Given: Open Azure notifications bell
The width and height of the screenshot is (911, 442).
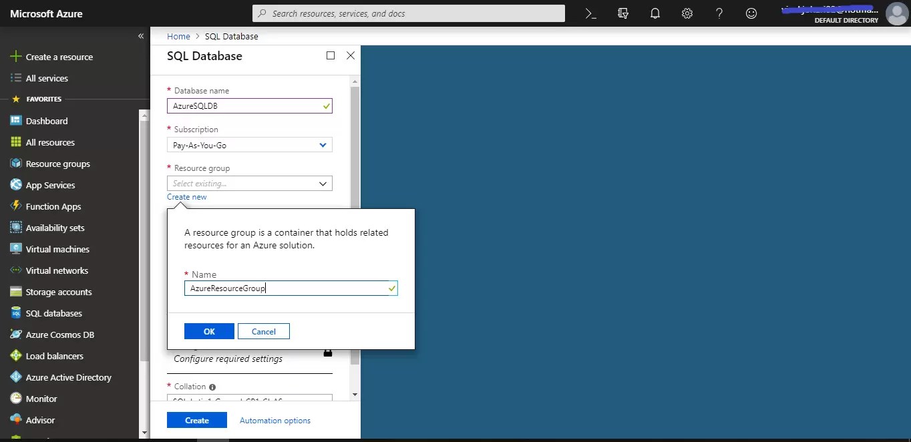Looking at the screenshot, I should pyautogui.click(x=655, y=13).
